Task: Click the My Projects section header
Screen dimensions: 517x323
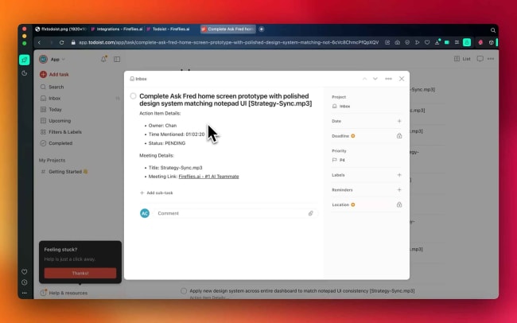Action: pyautogui.click(x=52, y=161)
